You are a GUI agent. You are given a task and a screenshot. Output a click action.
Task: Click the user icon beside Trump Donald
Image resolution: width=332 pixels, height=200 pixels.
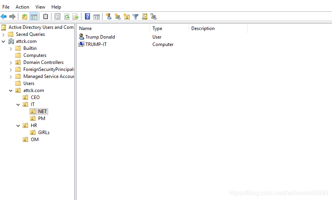81,37
